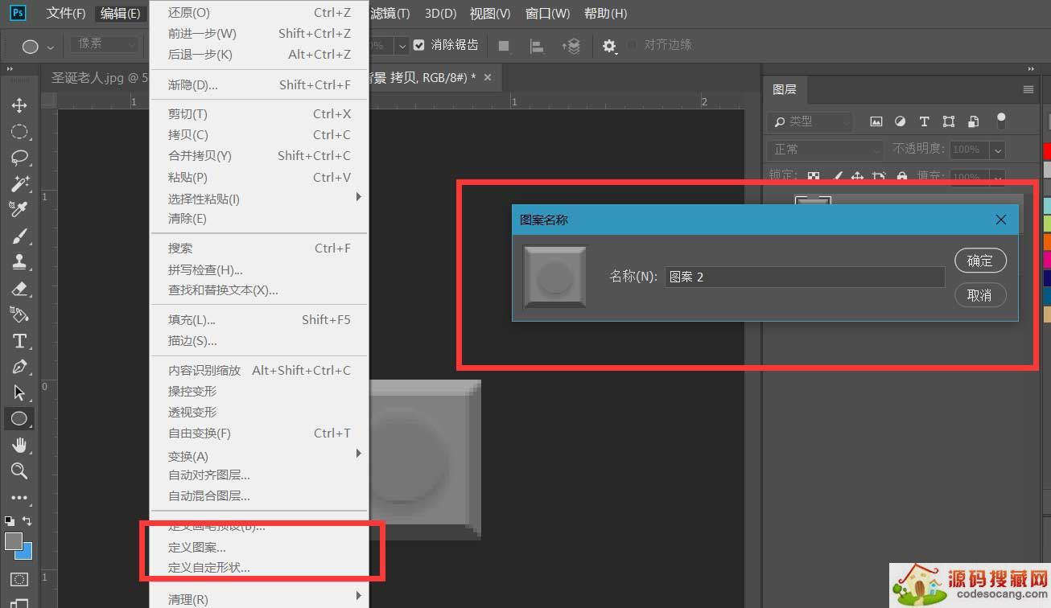
Task: Click 取消 in the 图案名称 dialog
Action: tap(979, 295)
